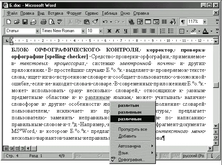Choose suggestion разливным
The height and width of the screenshot is (165, 222).
[133, 112]
